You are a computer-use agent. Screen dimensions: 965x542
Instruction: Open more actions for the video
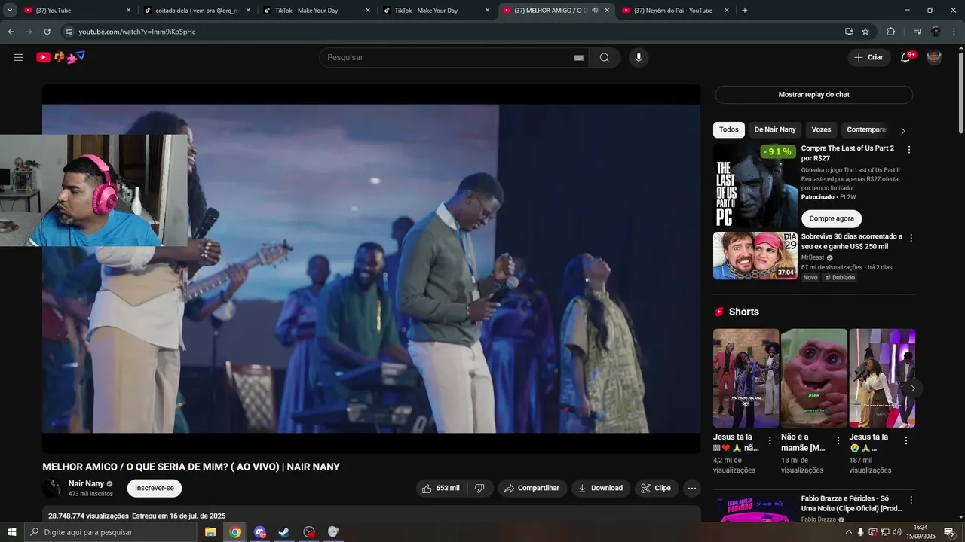coord(692,489)
